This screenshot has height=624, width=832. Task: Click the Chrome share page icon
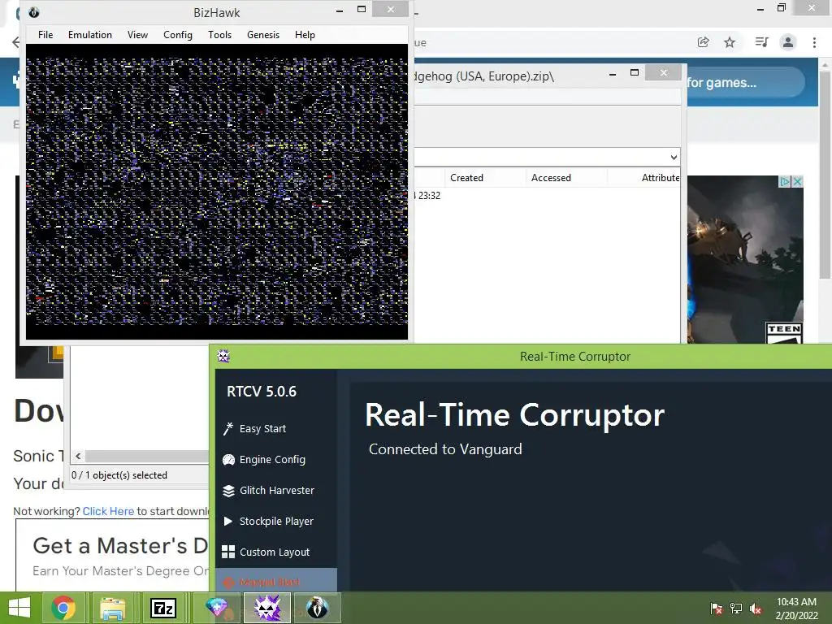point(703,42)
